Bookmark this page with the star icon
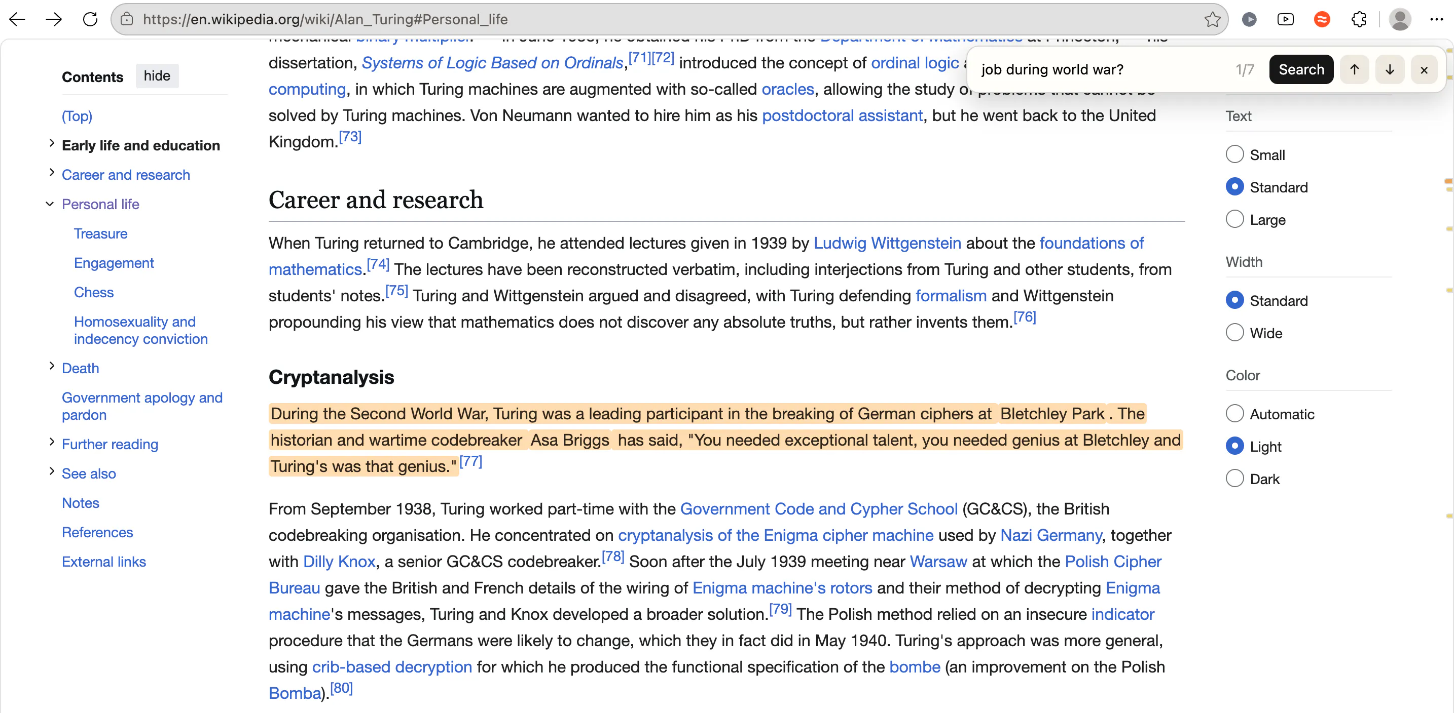The width and height of the screenshot is (1454, 713). (1212, 19)
